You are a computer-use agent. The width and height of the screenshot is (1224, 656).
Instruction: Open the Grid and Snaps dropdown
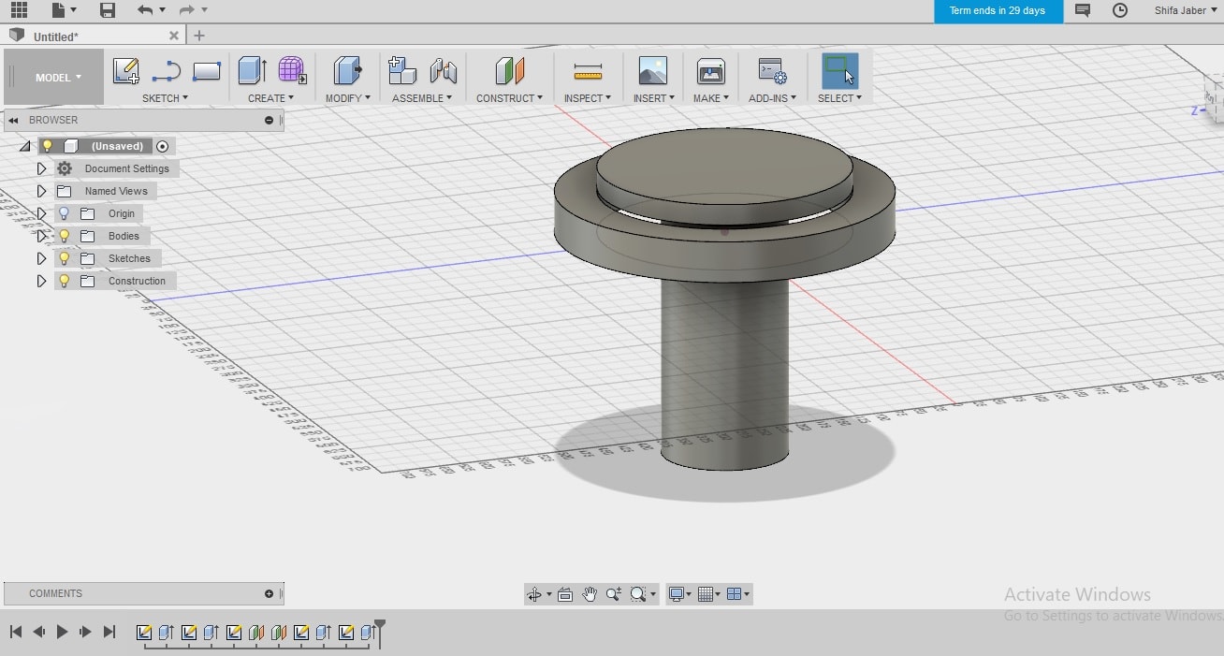[x=708, y=594]
